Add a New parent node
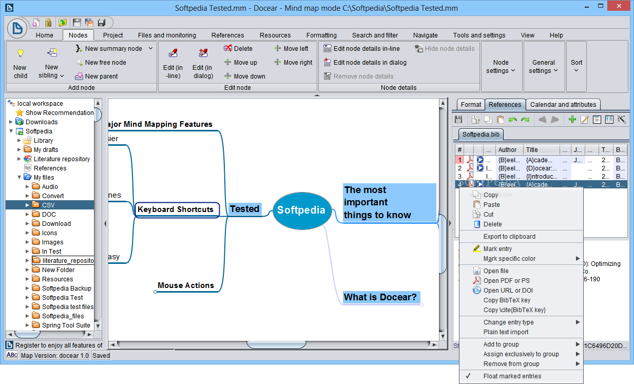634x384 pixels. [97, 76]
